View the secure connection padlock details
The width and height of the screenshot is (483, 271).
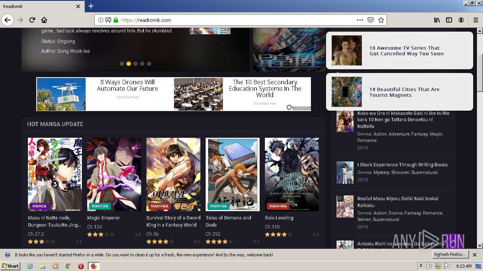[x=115, y=20]
